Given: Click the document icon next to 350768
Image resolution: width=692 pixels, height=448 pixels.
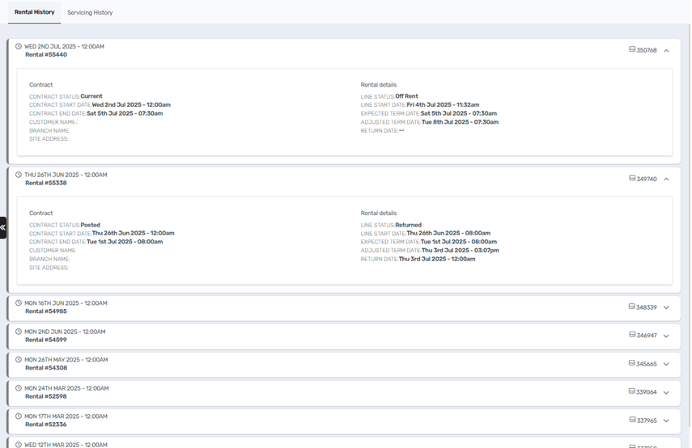Looking at the screenshot, I should [x=632, y=49].
